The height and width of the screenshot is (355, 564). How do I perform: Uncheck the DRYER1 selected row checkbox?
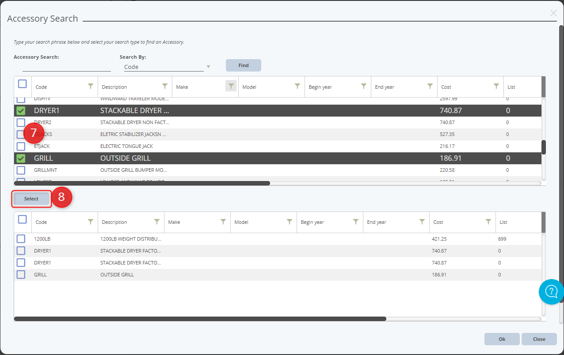pos(20,110)
